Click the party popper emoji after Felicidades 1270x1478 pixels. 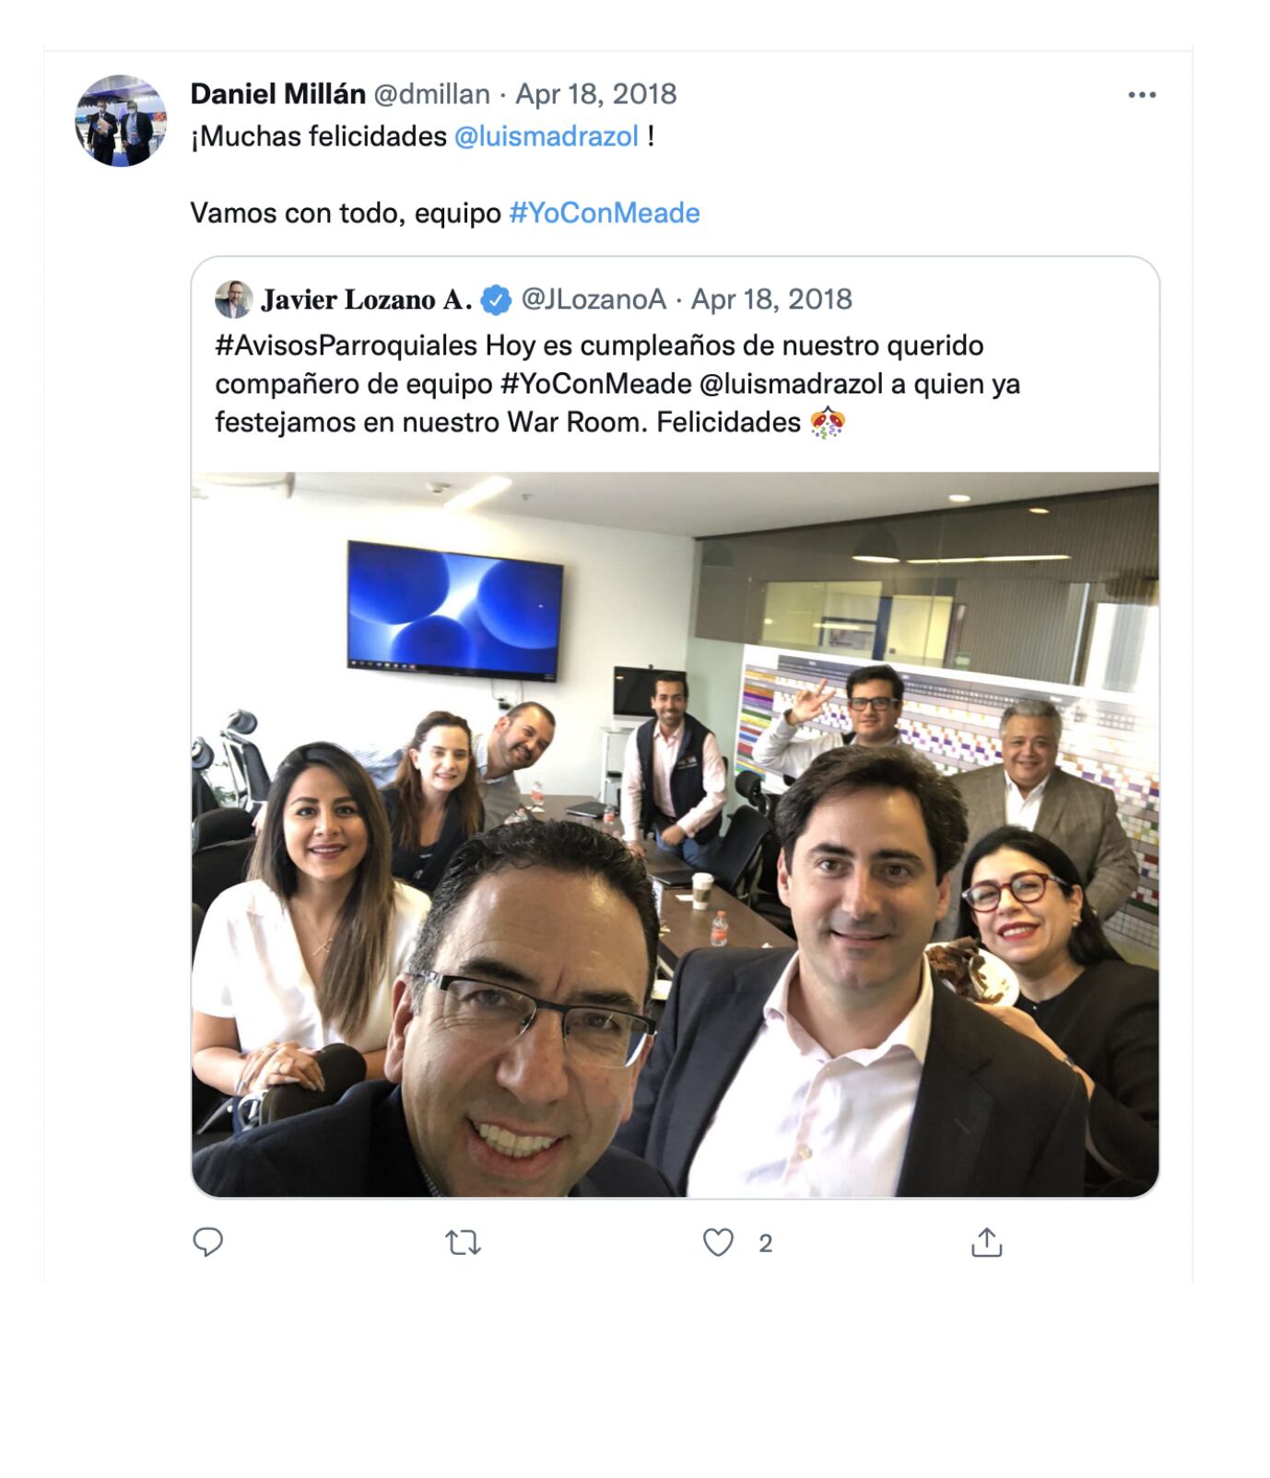827,423
